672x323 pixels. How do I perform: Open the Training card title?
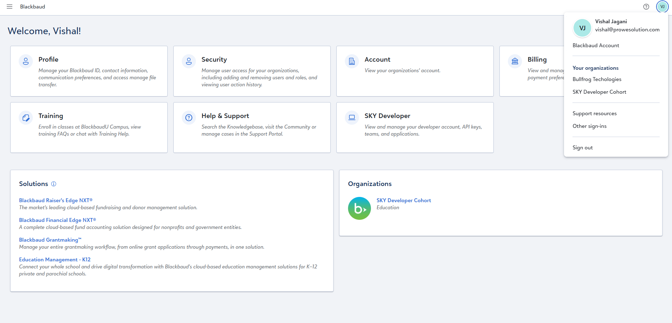[51, 116]
